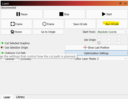Viewport: 128px width, 99px height.
Task: Start the laser job with play icon
Action: pyautogui.click(x=107, y=14)
